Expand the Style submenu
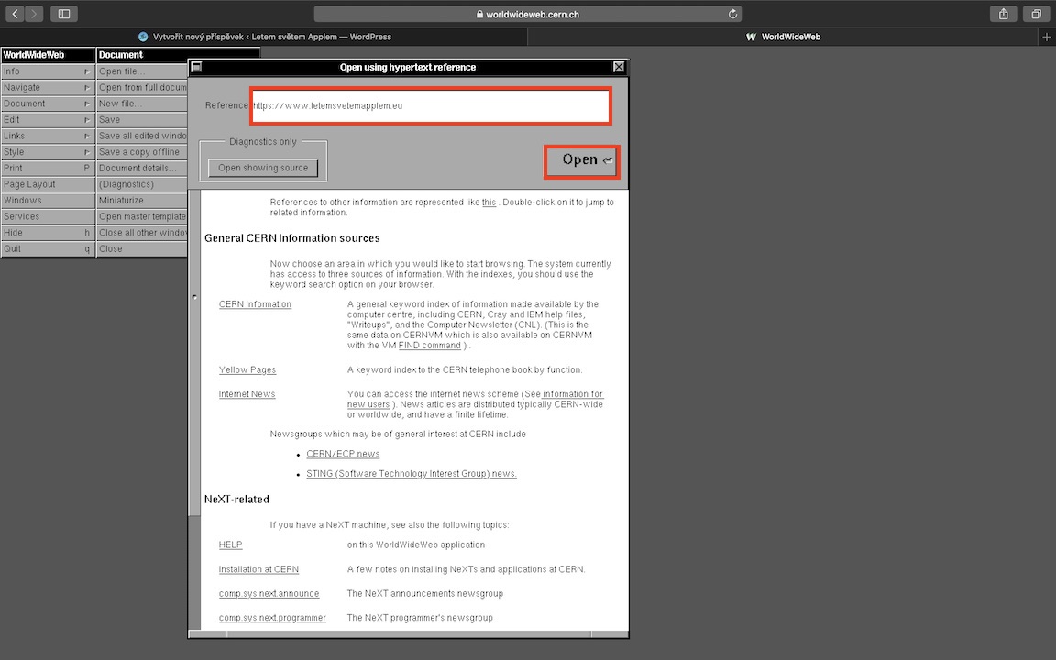1056x660 pixels. coord(47,152)
